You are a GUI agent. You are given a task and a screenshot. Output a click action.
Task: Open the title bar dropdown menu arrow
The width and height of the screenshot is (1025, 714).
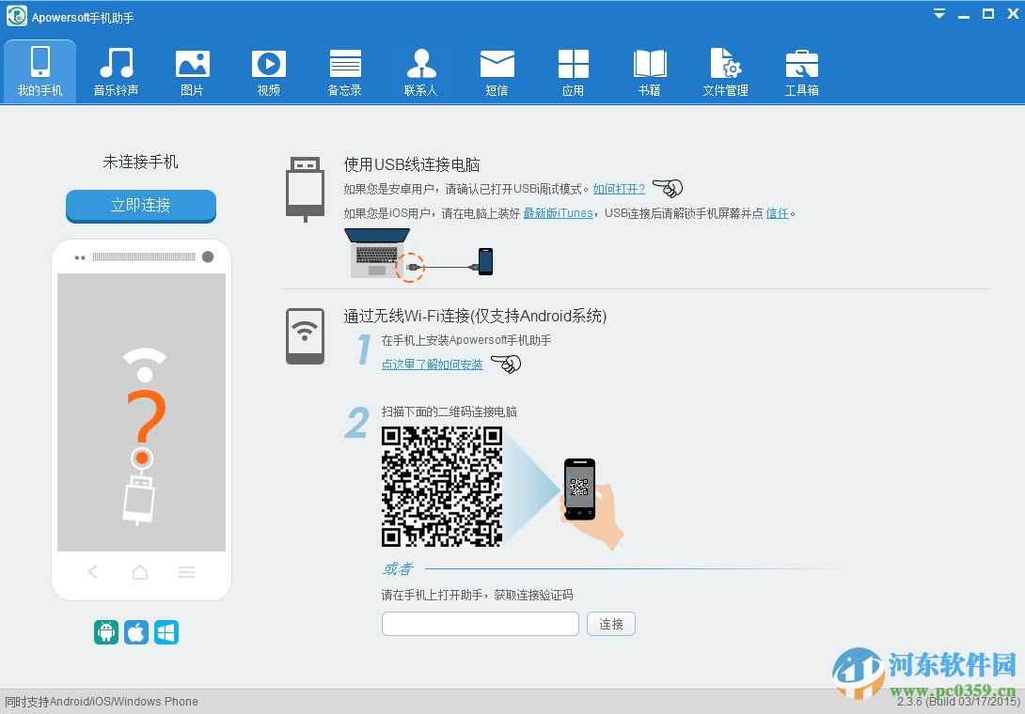[x=939, y=14]
